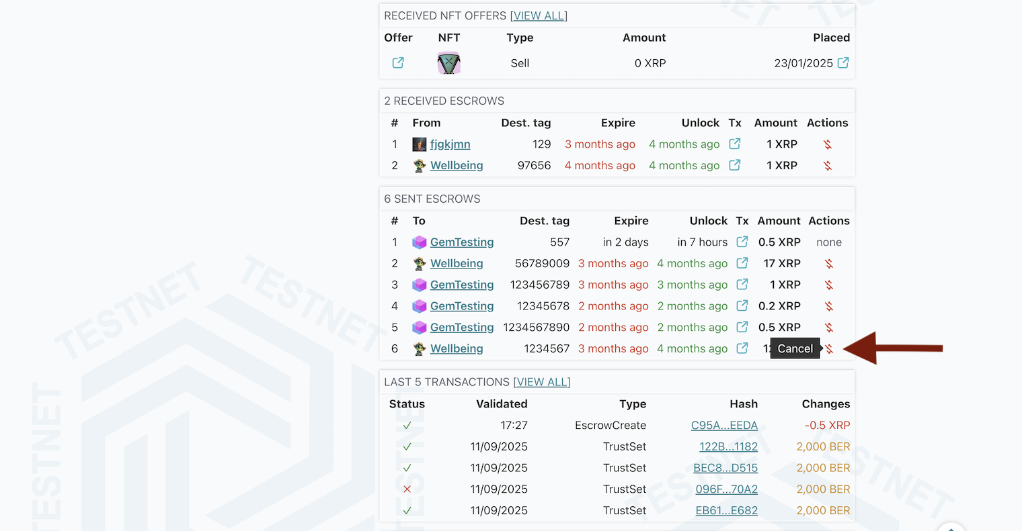
Task: Click Wellbeing avatar in sent escrow row 2
Action: point(420,264)
